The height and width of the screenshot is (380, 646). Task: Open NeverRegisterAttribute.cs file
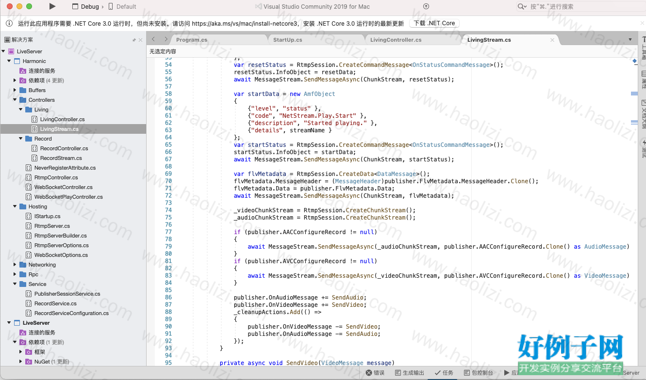(x=65, y=168)
